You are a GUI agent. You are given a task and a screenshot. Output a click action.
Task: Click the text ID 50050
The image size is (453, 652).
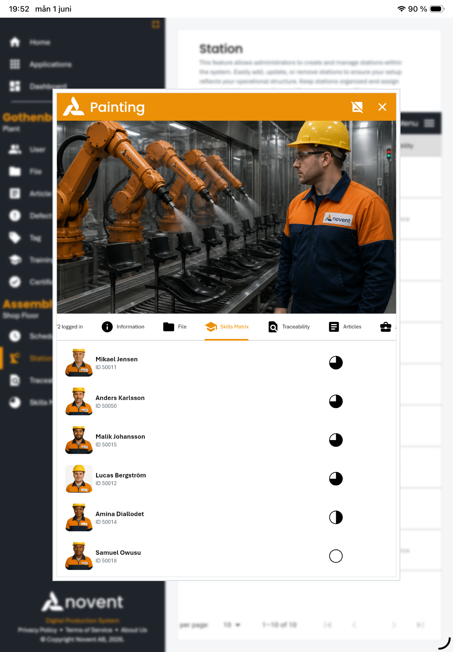tap(106, 406)
